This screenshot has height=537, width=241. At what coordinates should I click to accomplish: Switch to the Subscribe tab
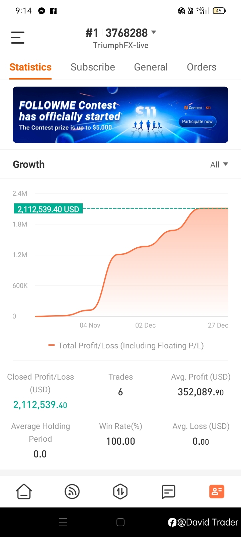click(93, 67)
